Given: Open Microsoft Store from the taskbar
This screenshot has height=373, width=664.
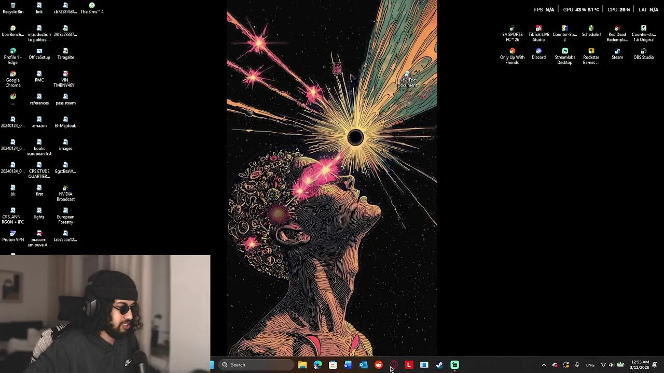Looking at the screenshot, I should (333, 365).
